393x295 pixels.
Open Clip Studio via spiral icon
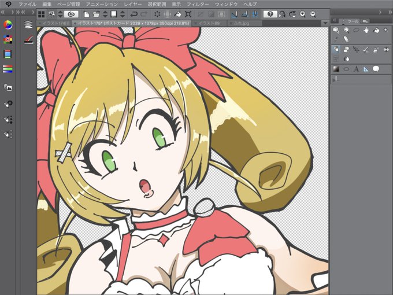(71, 14)
